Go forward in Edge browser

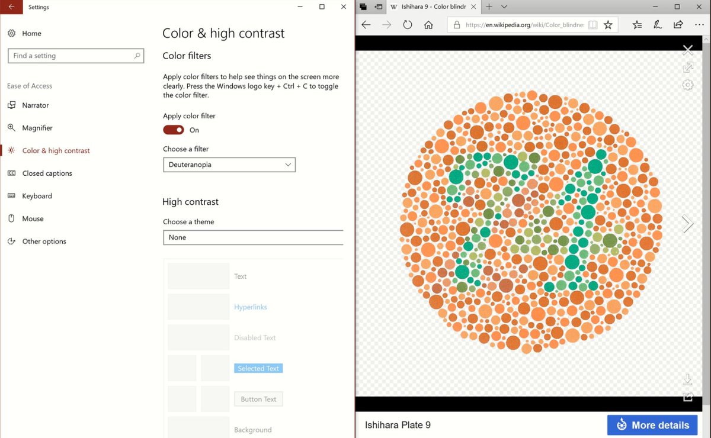[x=387, y=25]
